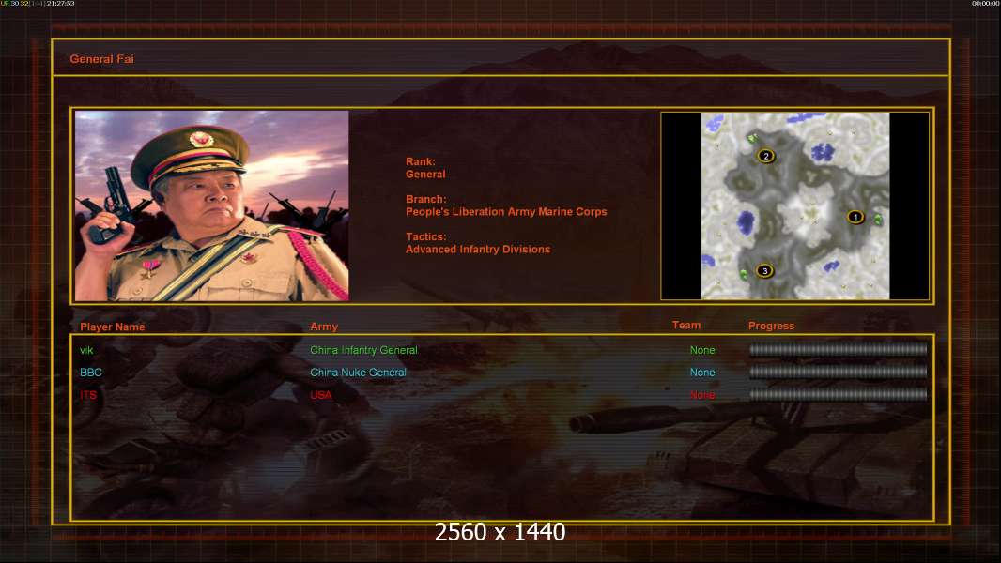The width and height of the screenshot is (1001, 563).
Task: Click the 'General Fai' title text
Action: 101,59
